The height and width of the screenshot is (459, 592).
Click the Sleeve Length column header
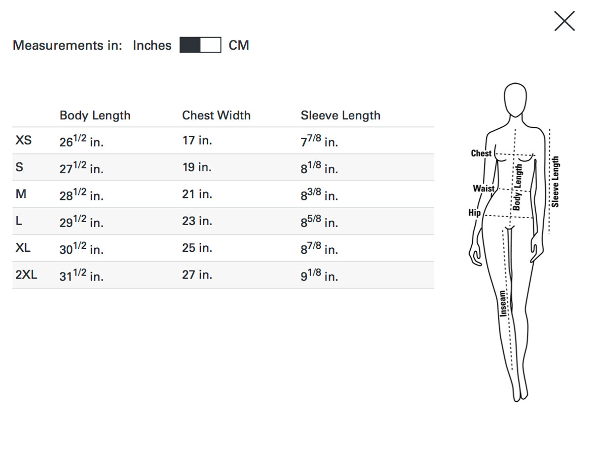340,115
